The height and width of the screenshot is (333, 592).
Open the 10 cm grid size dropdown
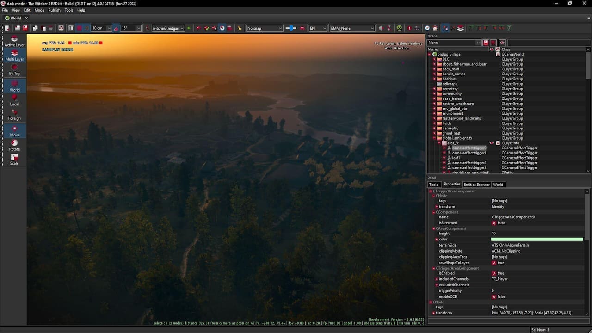point(101,28)
